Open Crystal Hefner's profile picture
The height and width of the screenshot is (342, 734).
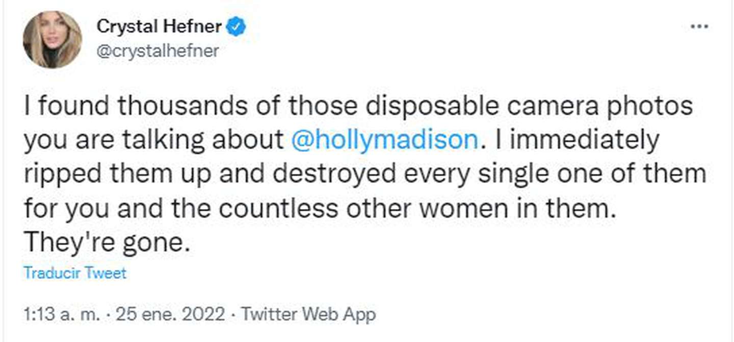[x=53, y=40]
